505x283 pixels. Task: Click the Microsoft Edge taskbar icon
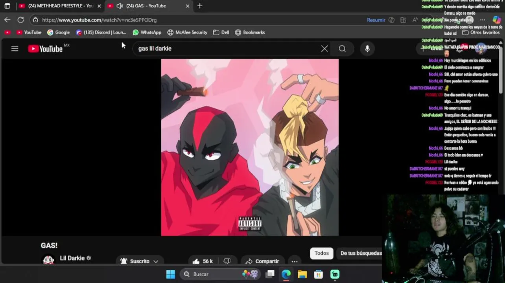[286, 274]
